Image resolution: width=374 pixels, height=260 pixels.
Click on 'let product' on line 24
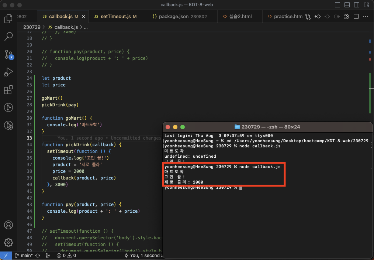[x=56, y=78]
